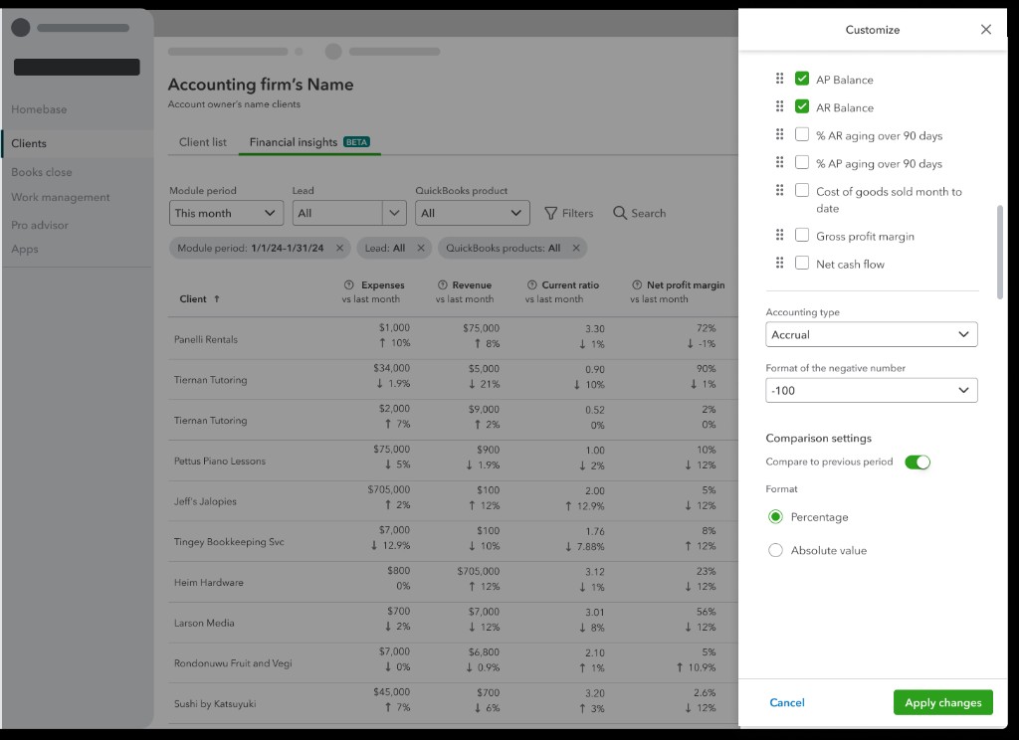Click the $705,000 expenses value for Jeff's Jalopies
Viewport: 1019px width, 740px height.
[x=389, y=489]
